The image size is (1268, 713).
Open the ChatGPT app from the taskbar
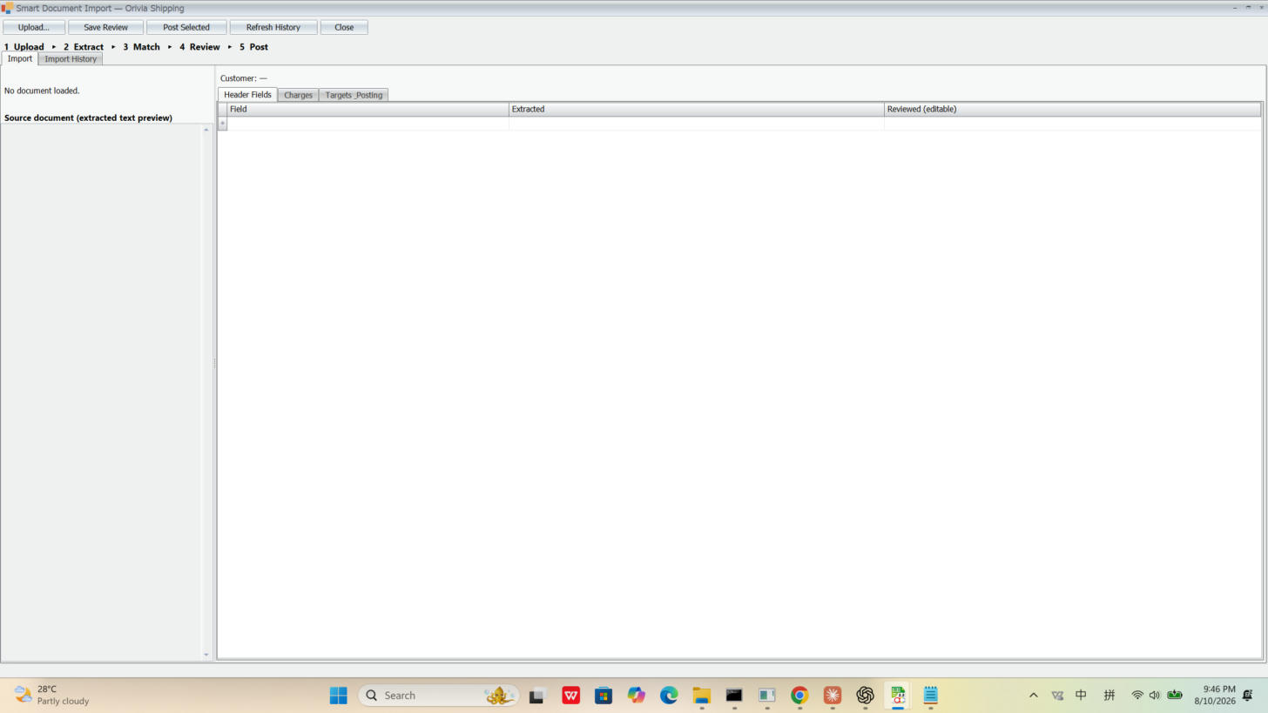(865, 695)
